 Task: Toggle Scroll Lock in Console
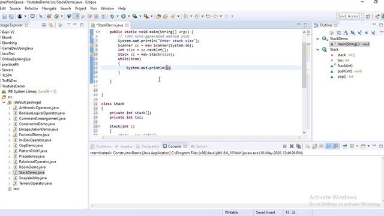tap(314, 146)
